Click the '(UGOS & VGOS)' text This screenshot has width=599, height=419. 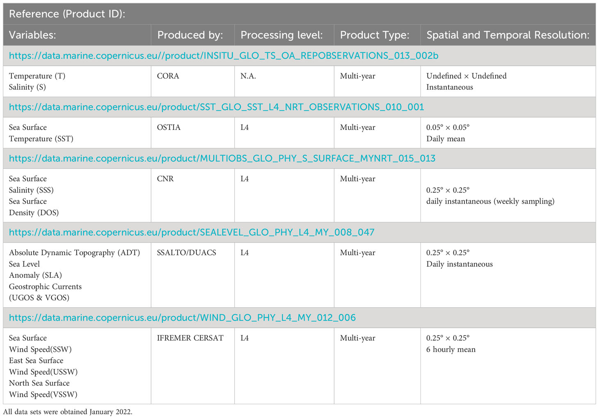pos(39,298)
